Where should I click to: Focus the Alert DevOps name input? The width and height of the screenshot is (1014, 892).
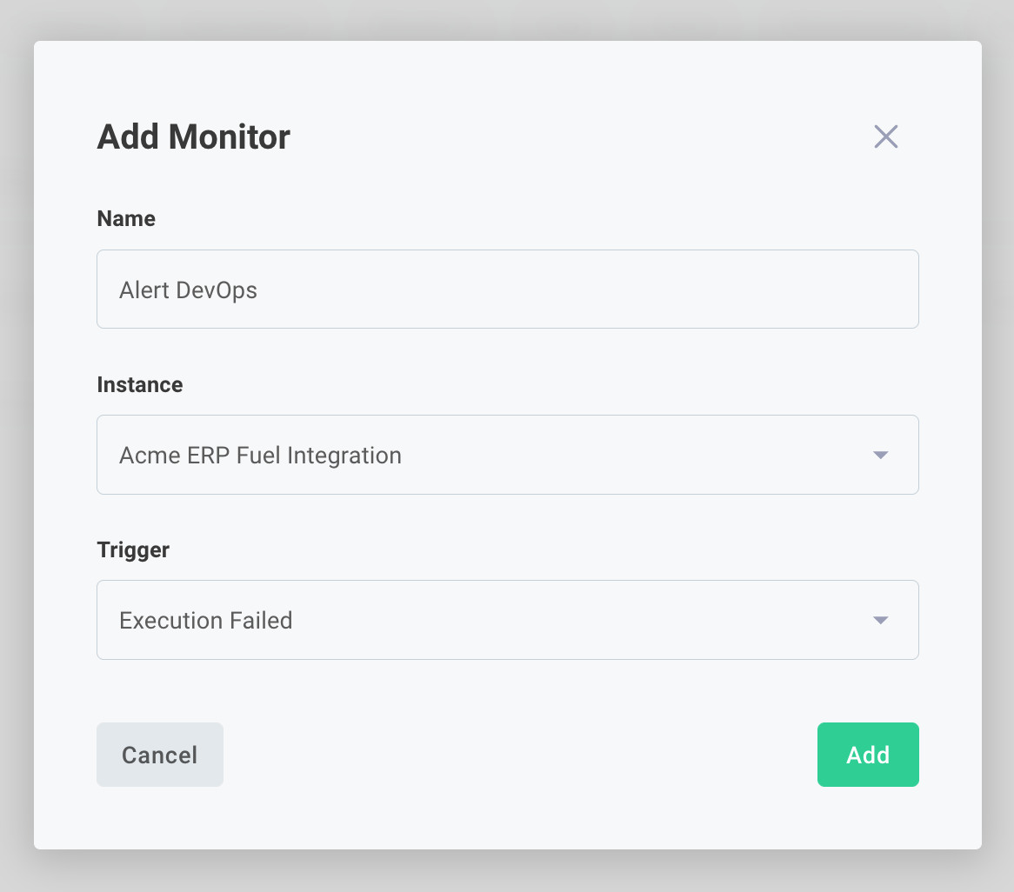pyautogui.click(x=508, y=289)
